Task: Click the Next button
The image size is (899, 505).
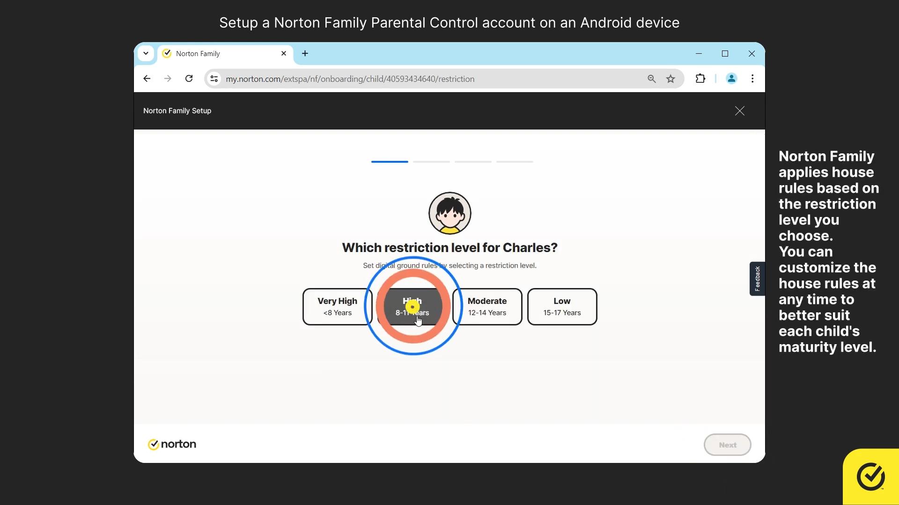Action: pyautogui.click(x=727, y=445)
